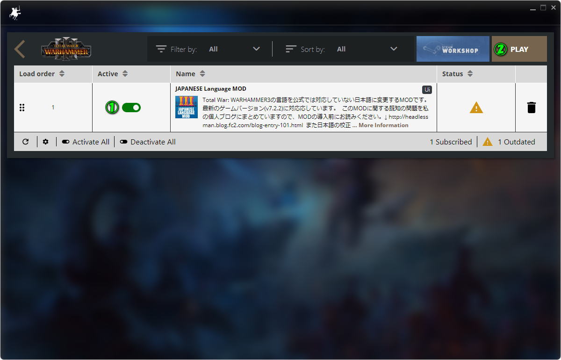Click the Ui tag badge
The height and width of the screenshot is (360, 561).
coord(427,90)
